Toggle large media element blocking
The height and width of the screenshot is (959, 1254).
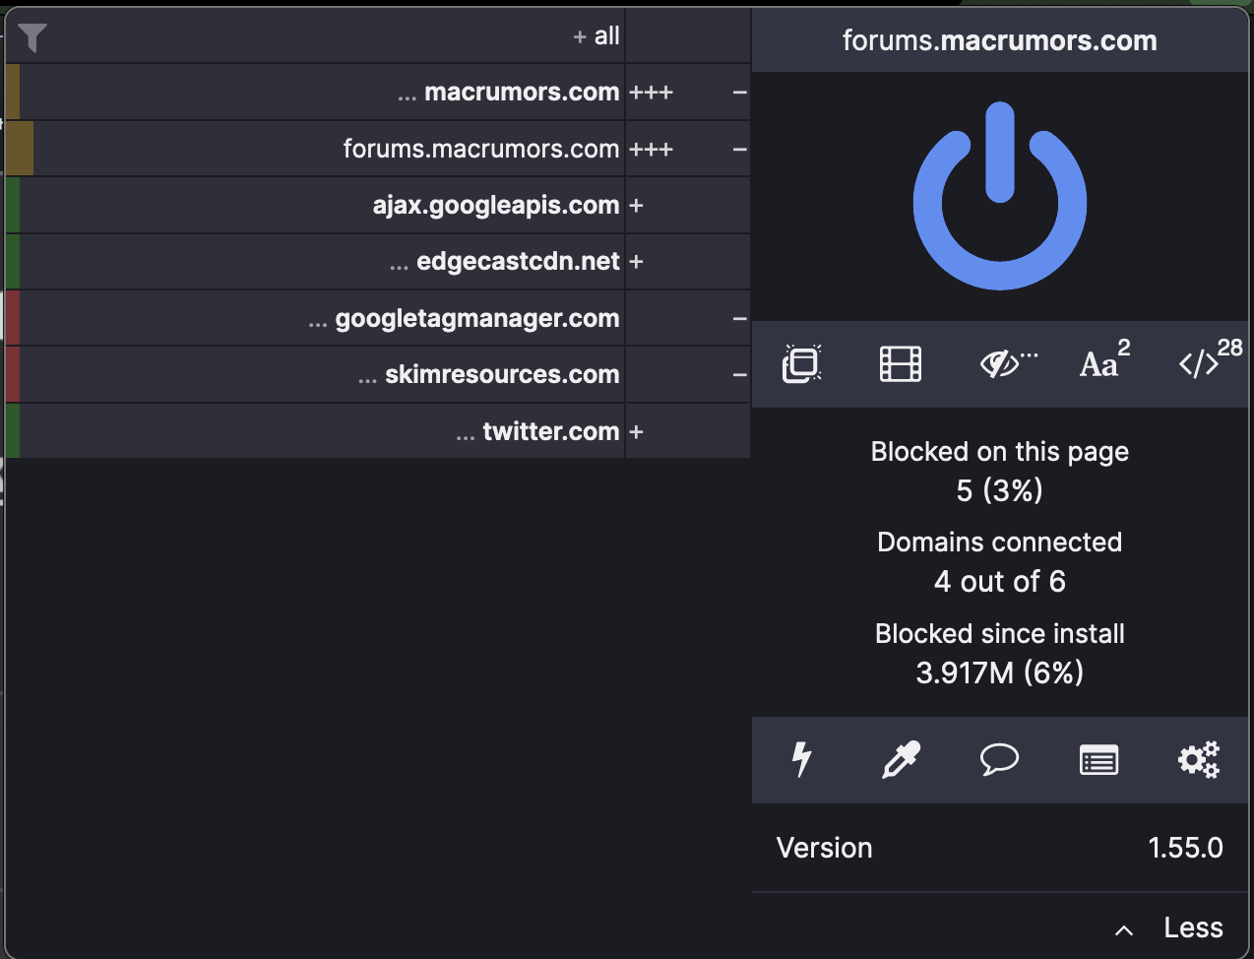[x=900, y=364]
